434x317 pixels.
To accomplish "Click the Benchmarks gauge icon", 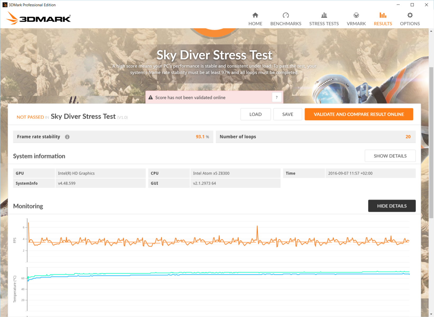I will click(286, 15).
